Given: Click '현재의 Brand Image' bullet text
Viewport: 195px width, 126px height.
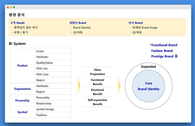Looking at the screenshot, I should tap(145, 27).
